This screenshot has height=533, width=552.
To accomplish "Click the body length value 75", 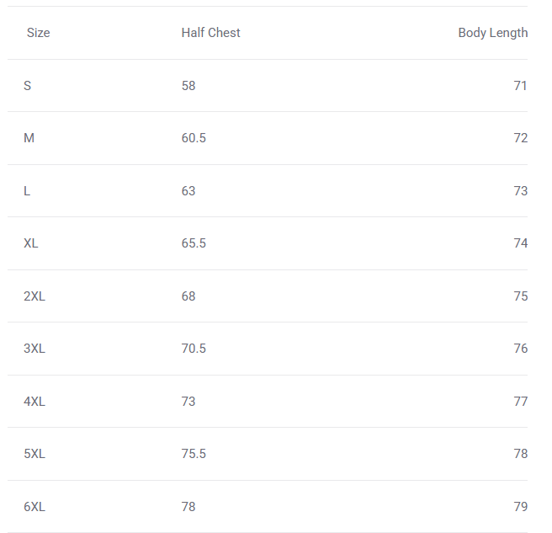I will 520,296.
